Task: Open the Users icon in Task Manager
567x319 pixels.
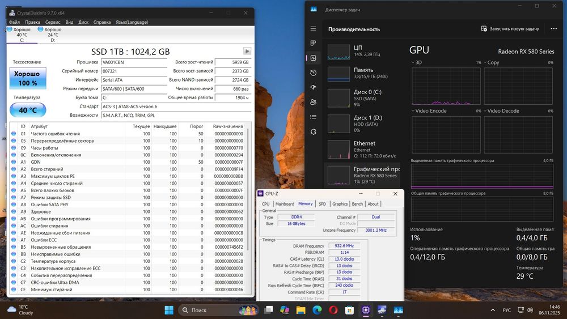Action: [313, 102]
